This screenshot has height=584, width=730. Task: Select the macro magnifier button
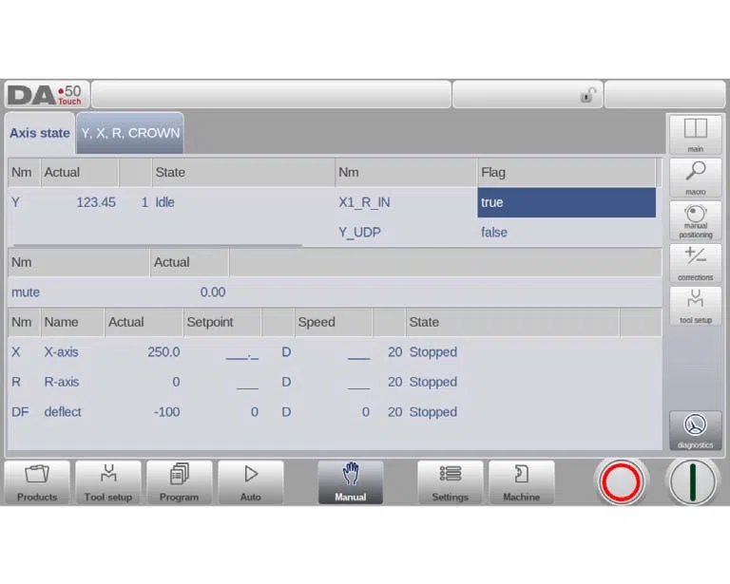pyautogui.click(x=695, y=178)
